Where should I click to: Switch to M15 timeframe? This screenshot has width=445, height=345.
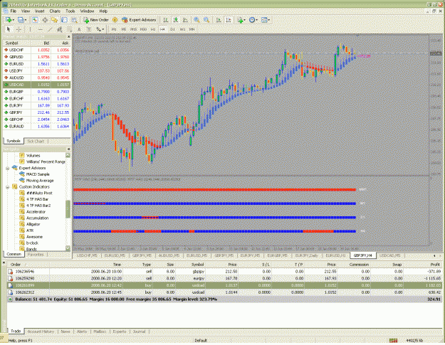(133, 29)
